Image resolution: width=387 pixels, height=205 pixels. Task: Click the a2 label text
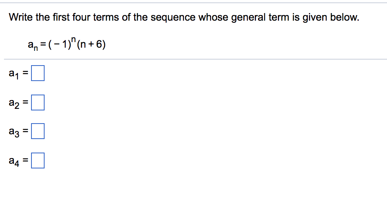(x=14, y=103)
